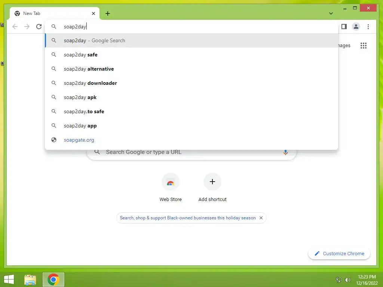The image size is (383, 287).
Task: Choose the soap2day apk suggestion
Action: click(x=192, y=97)
